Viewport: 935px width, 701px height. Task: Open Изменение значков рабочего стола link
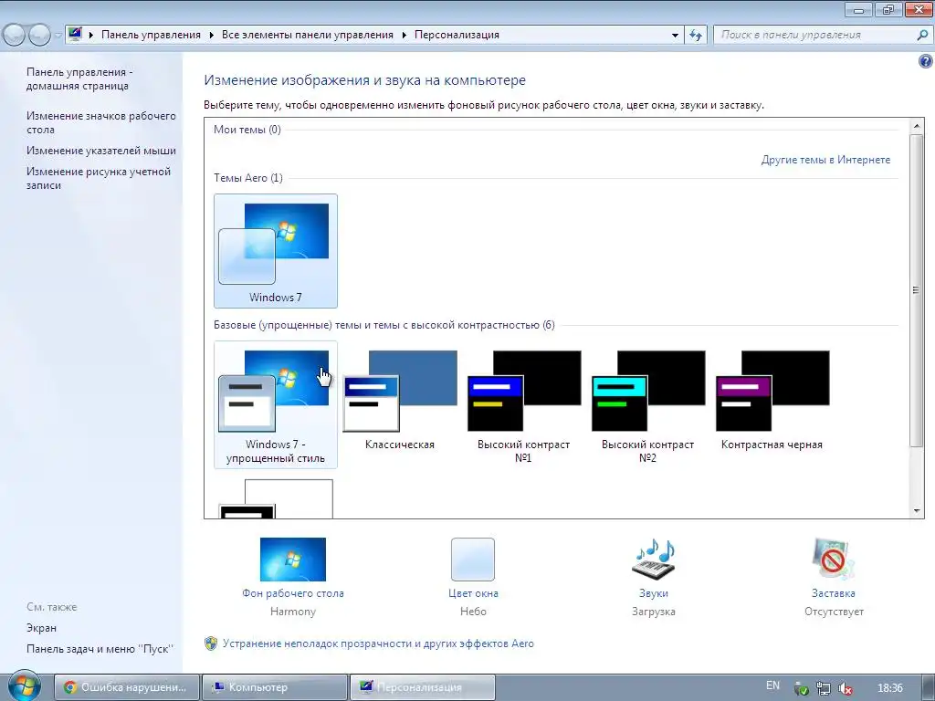[100, 122]
